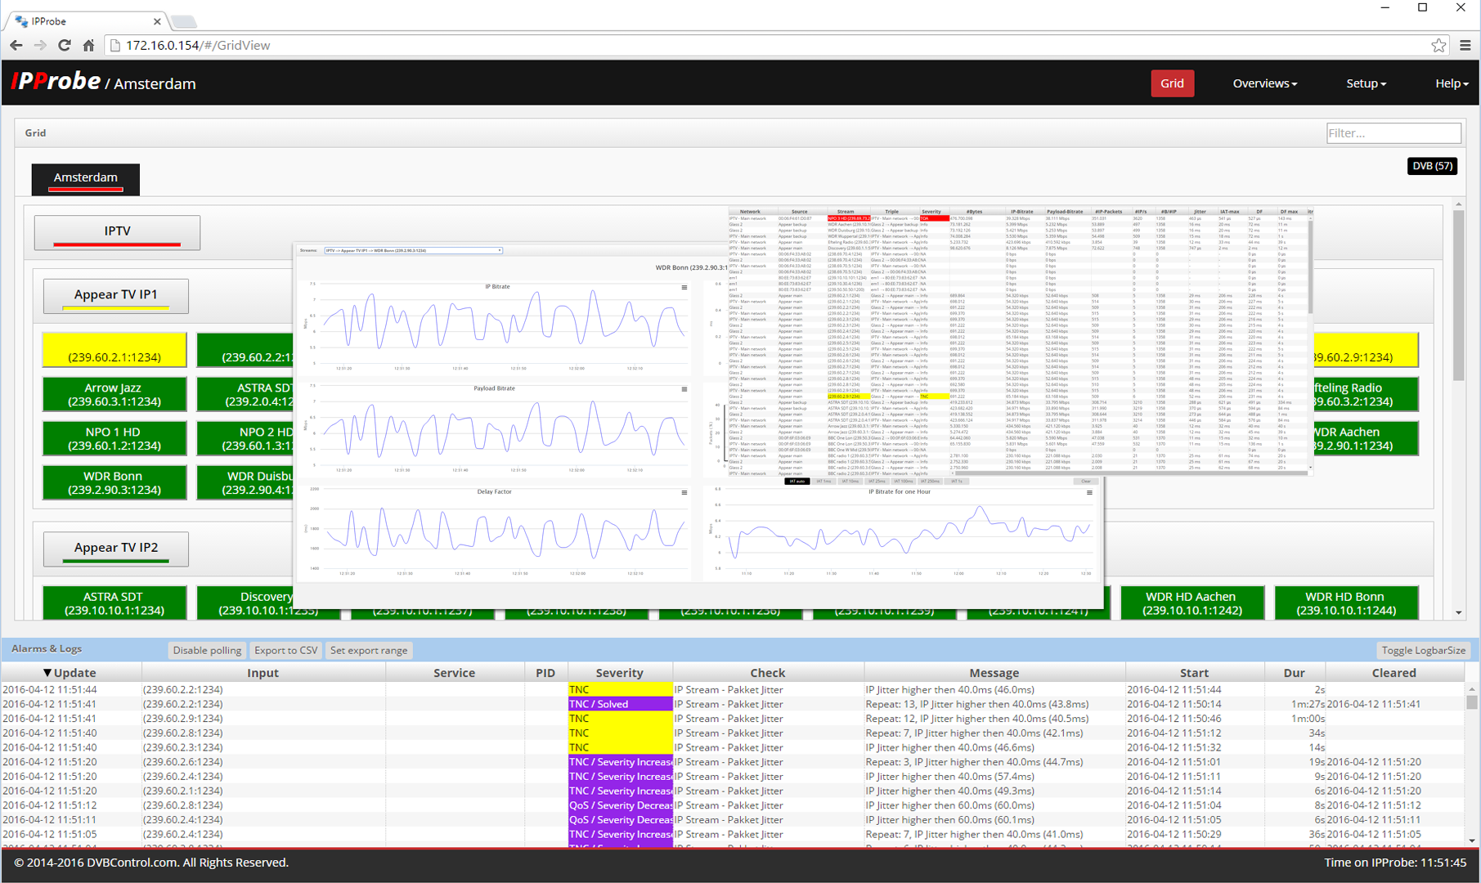Expand the Setup dropdown menu

click(1366, 83)
